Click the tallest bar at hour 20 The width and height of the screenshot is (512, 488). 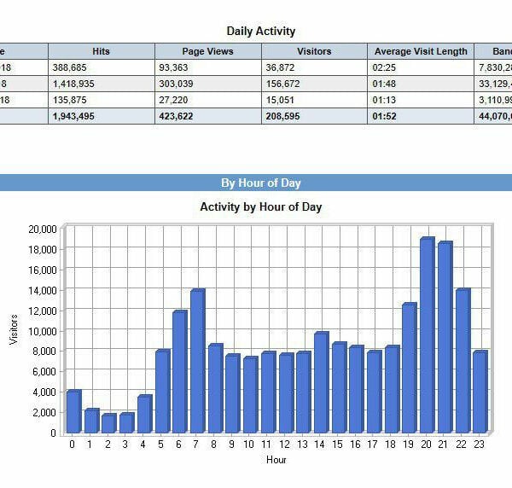point(428,335)
